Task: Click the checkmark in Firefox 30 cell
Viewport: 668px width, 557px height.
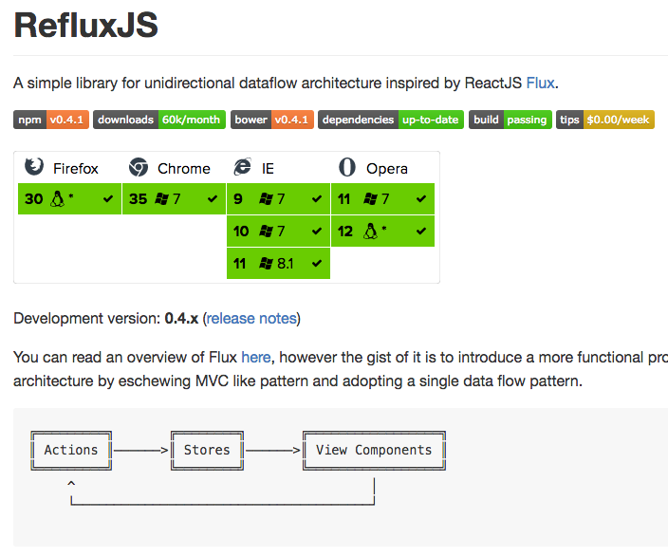Action: (x=108, y=198)
